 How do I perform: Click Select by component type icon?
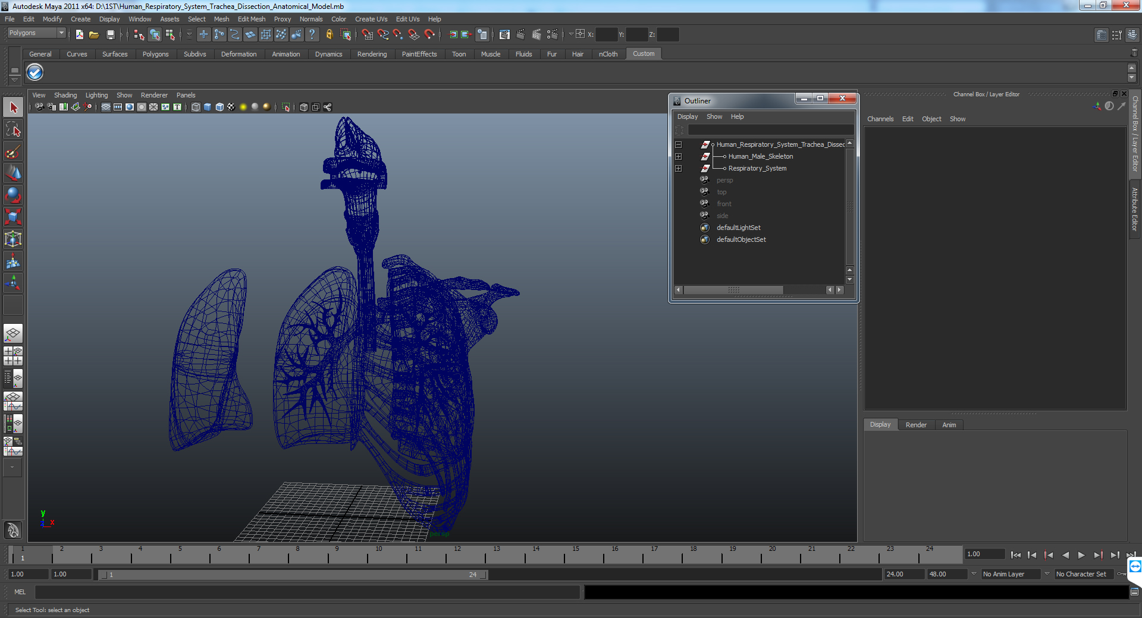pos(170,34)
